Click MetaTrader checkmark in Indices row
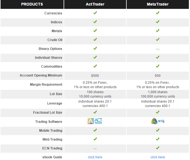The width and height of the screenshot is (190, 160). 157,22
